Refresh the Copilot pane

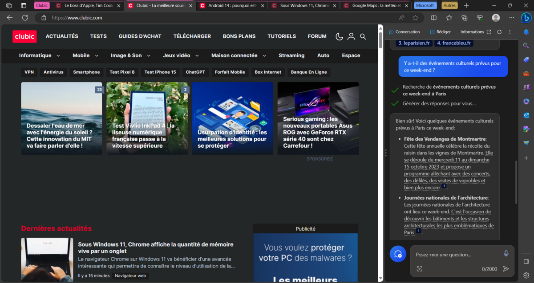pos(499,32)
